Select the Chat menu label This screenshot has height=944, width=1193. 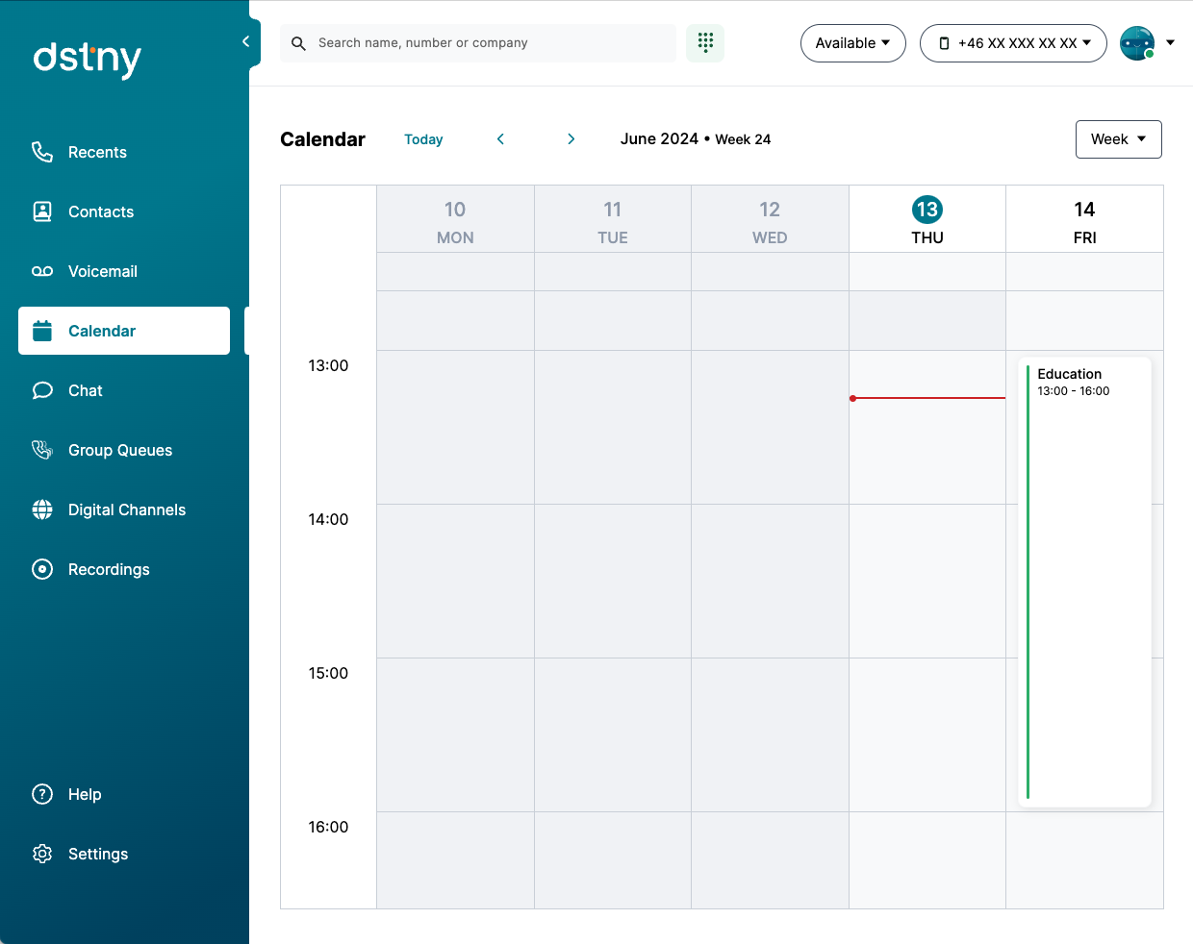click(86, 390)
